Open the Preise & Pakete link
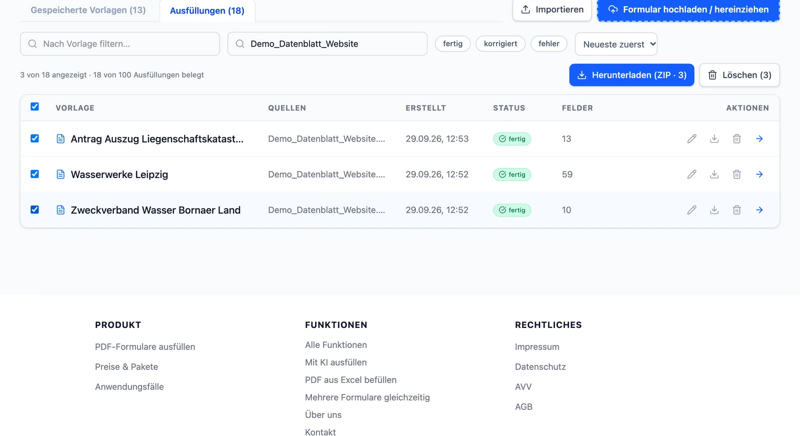Viewport: 800px width, 436px height. [126, 367]
